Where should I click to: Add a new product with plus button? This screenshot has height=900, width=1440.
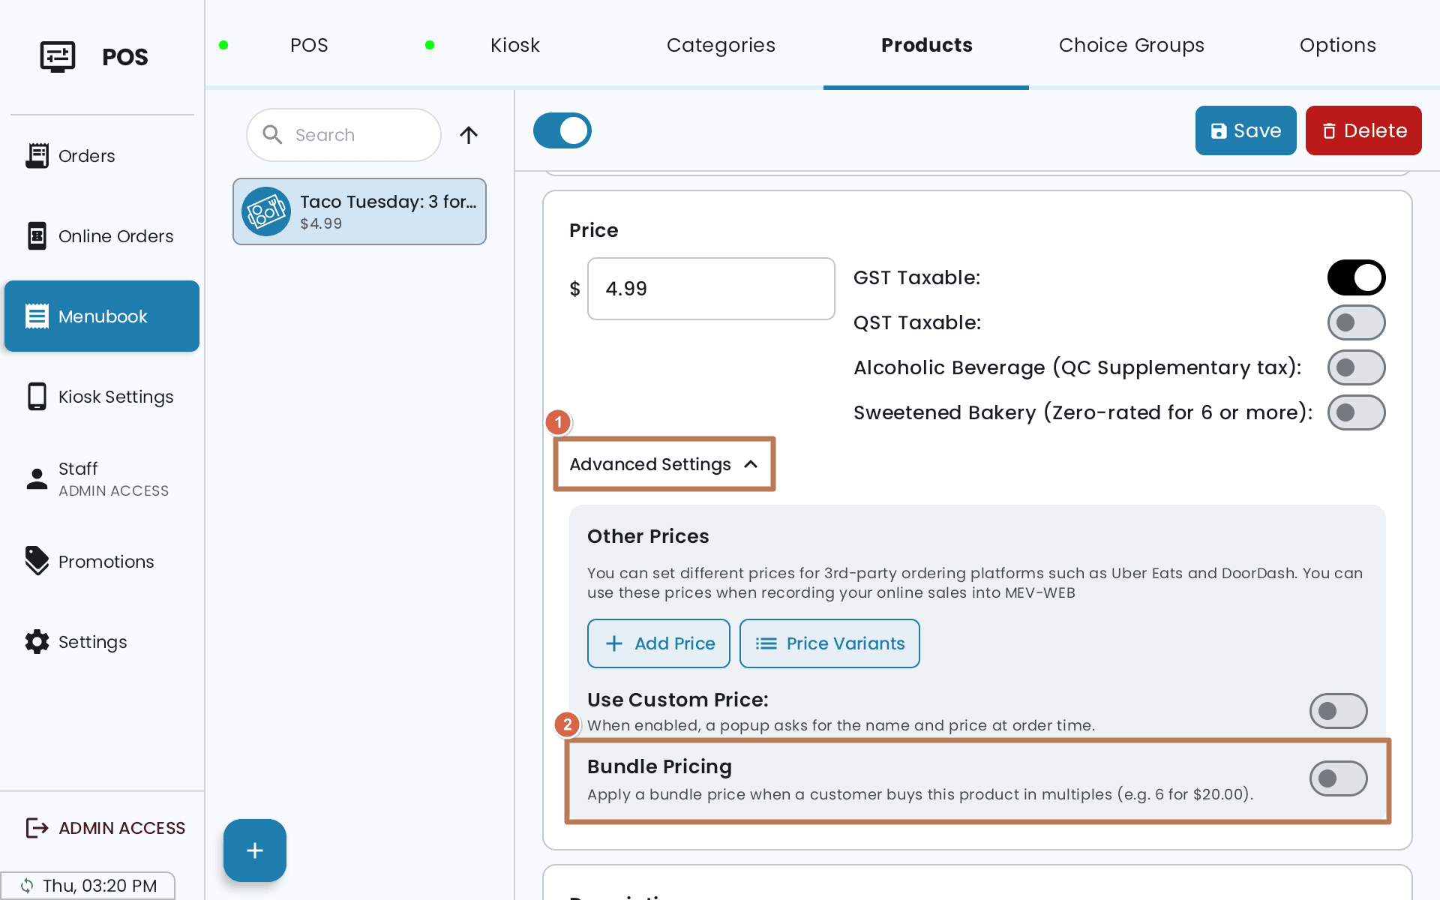255,850
